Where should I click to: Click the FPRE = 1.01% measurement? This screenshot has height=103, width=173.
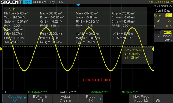[x=50, y=26]
